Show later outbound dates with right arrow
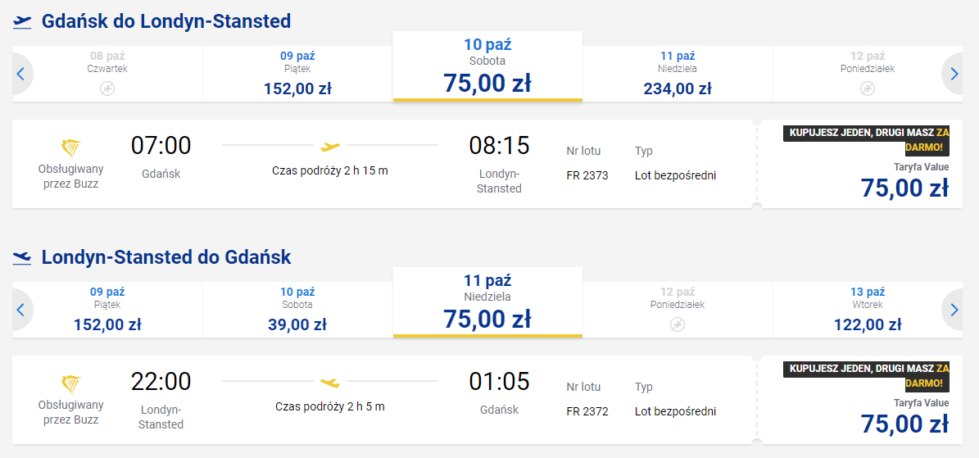Viewport: 979px width, 458px height. tap(954, 74)
